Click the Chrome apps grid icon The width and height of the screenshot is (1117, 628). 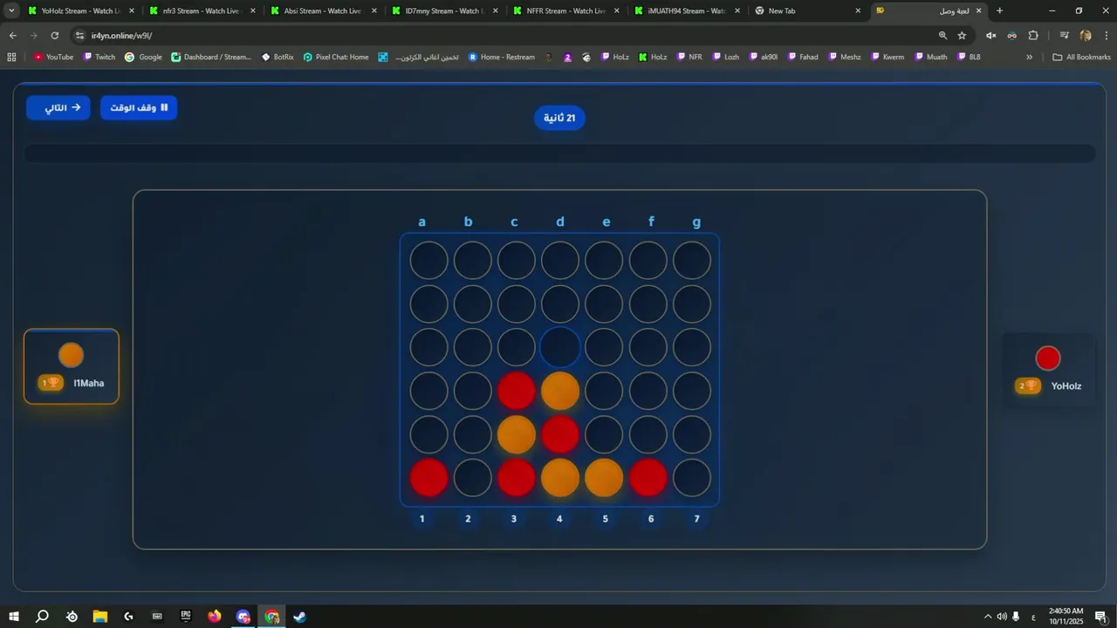(11, 57)
